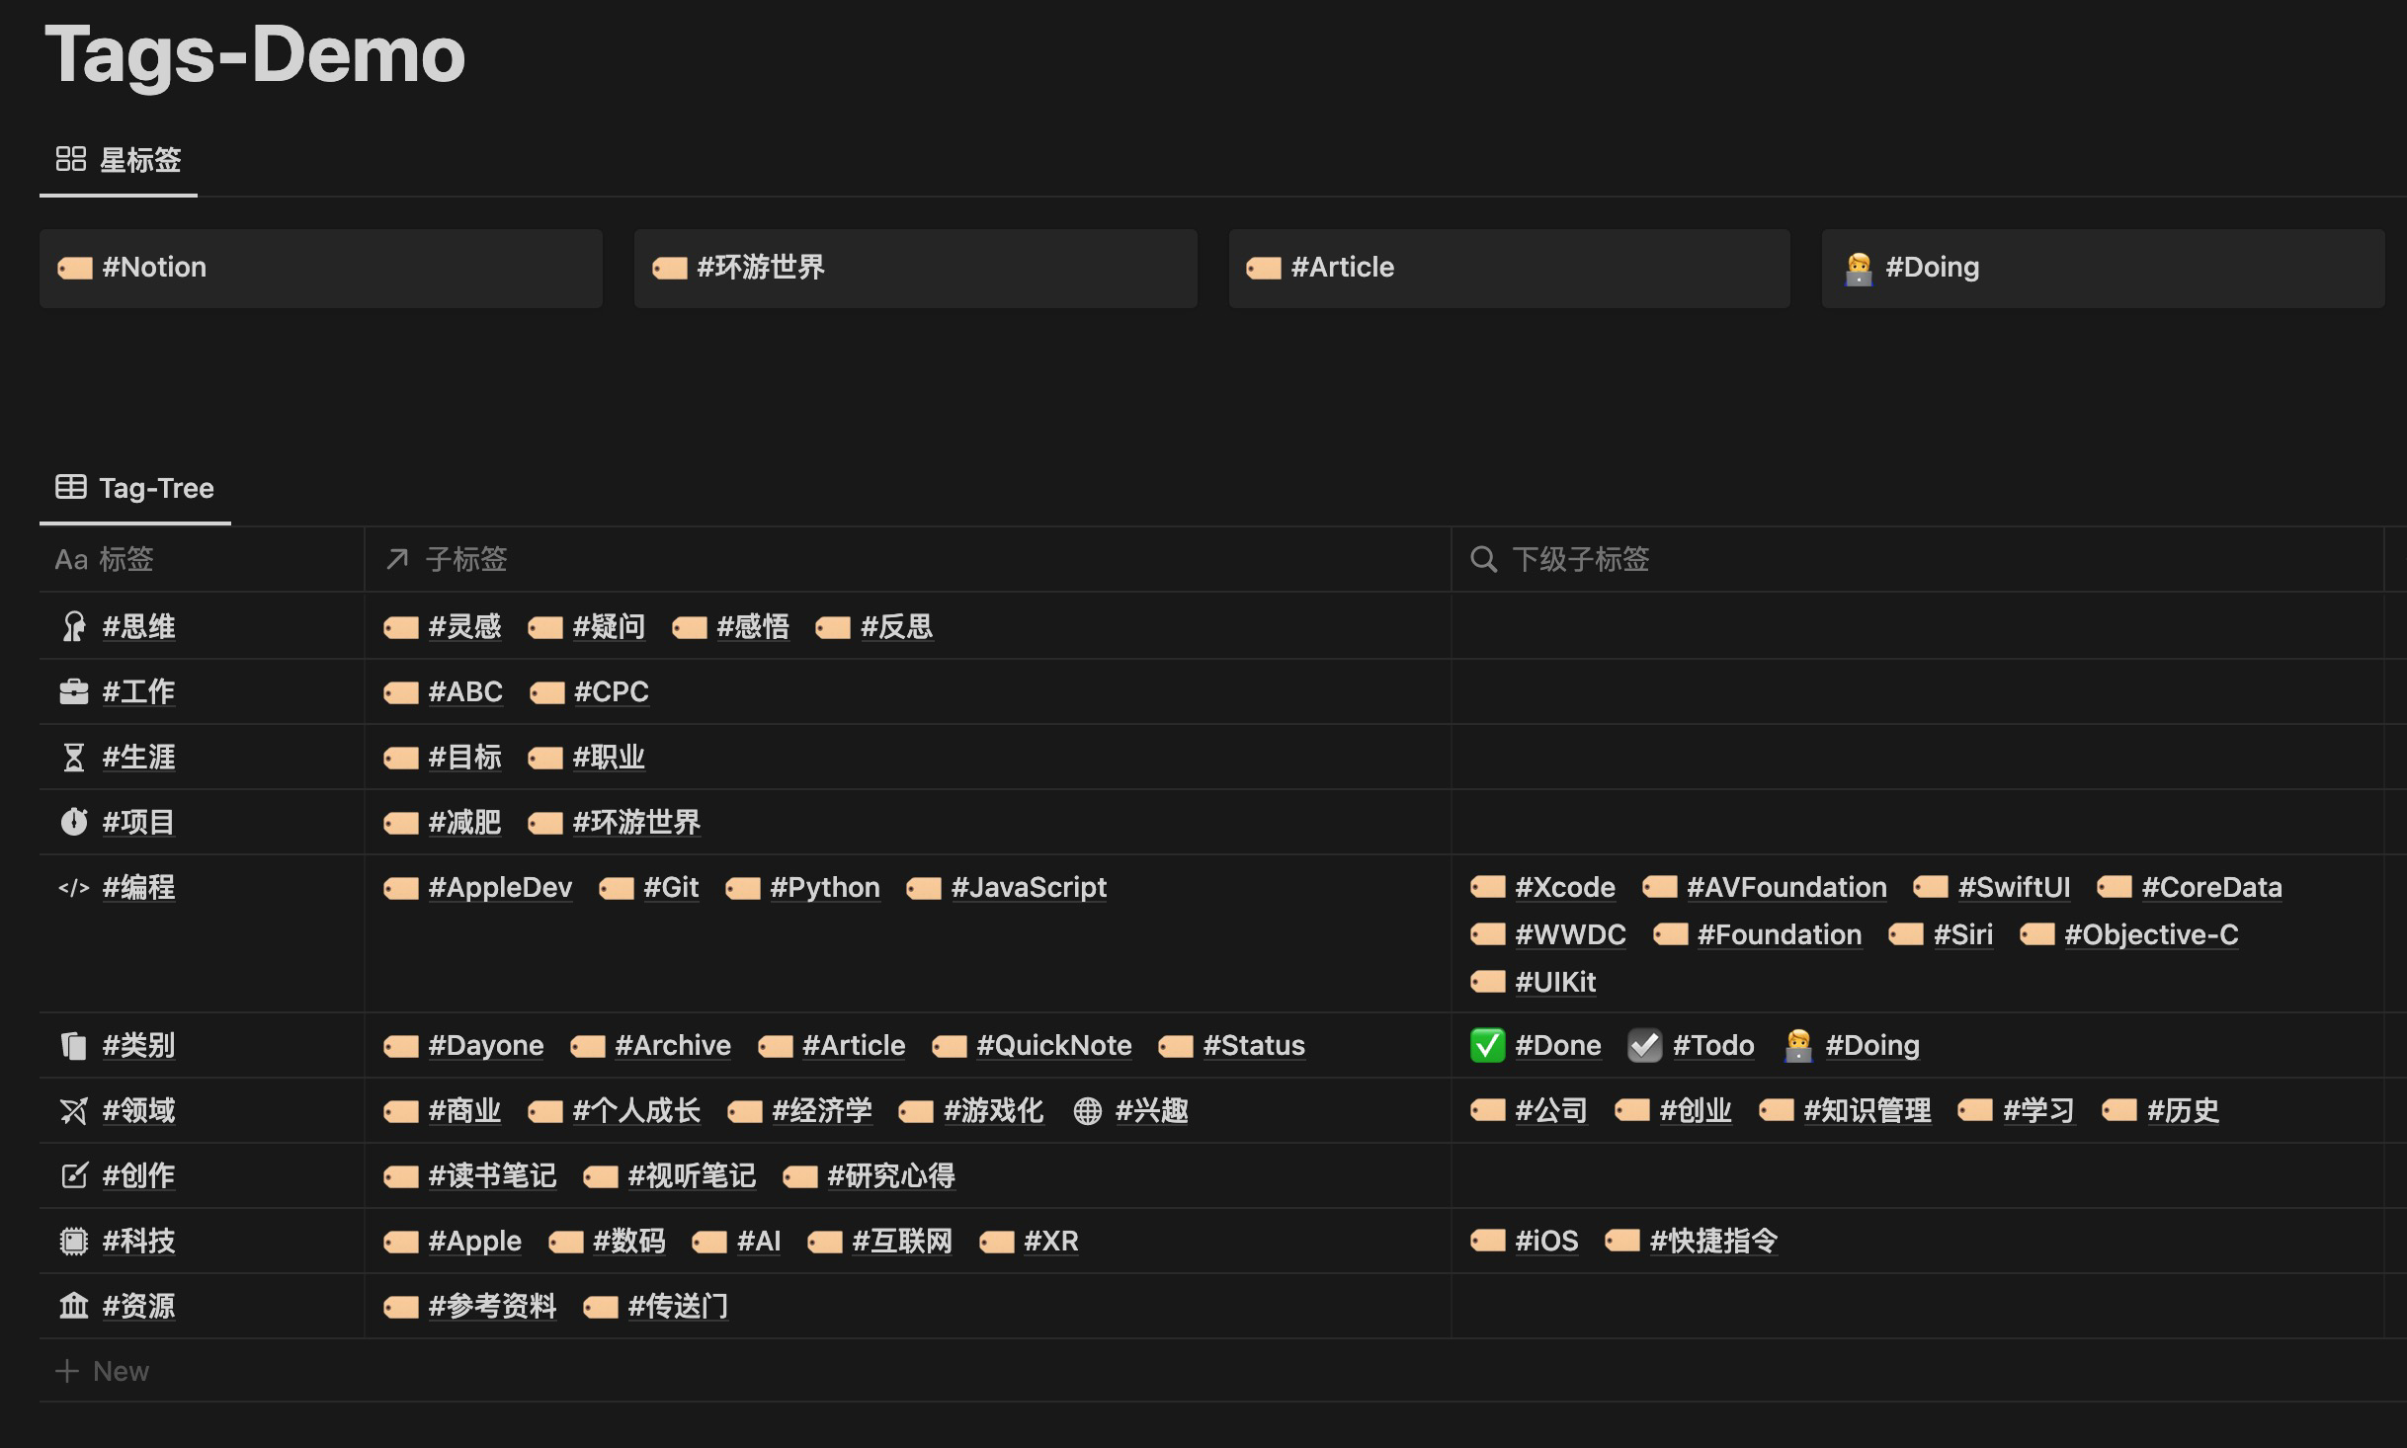Open the #环游世界 gallery card
The image size is (2407, 1448).
(x=916, y=269)
